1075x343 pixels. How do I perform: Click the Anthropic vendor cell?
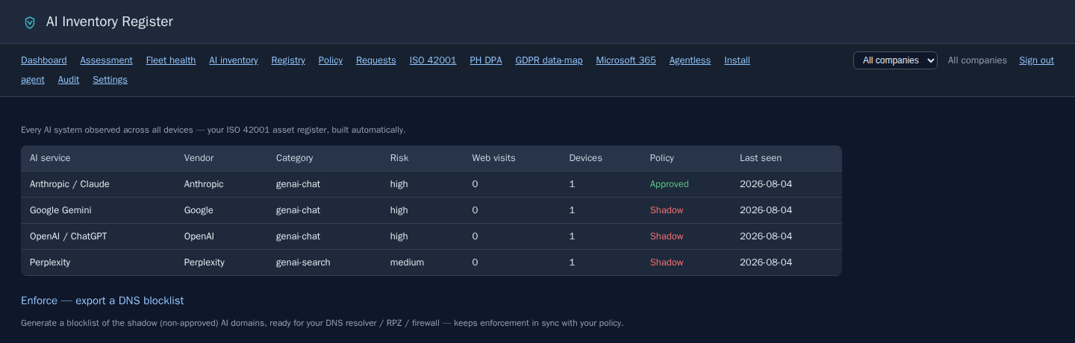pyautogui.click(x=204, y=184)
